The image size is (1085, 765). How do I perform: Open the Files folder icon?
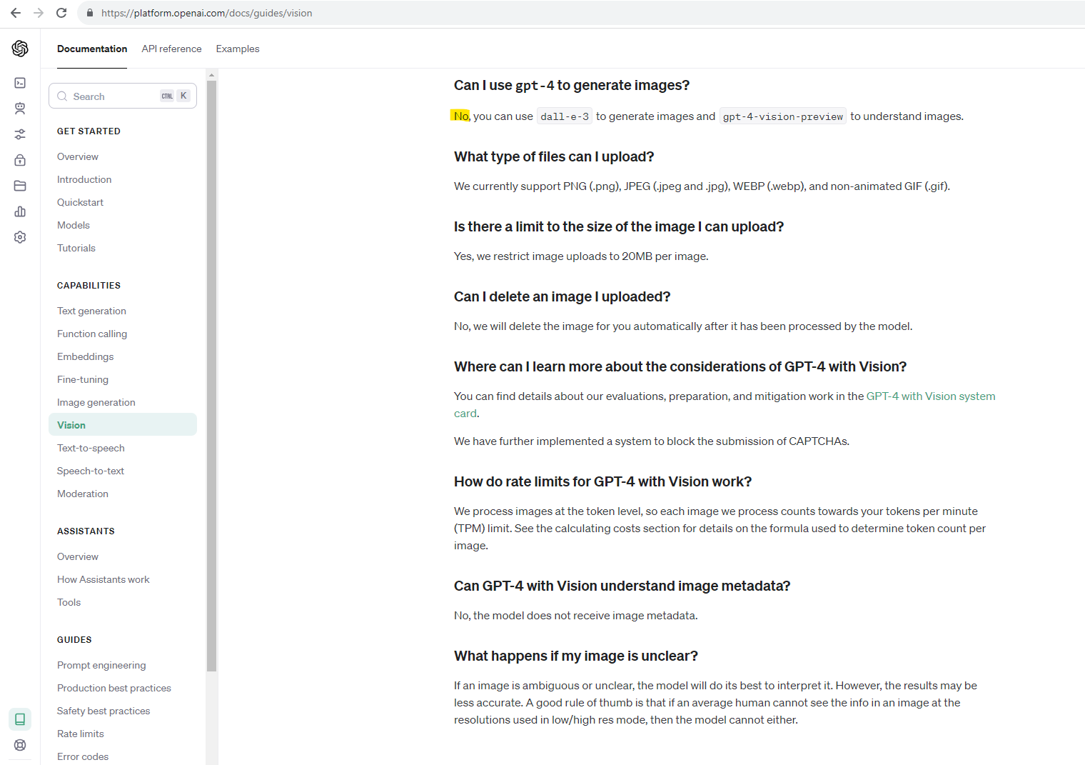tap(20, 186)
